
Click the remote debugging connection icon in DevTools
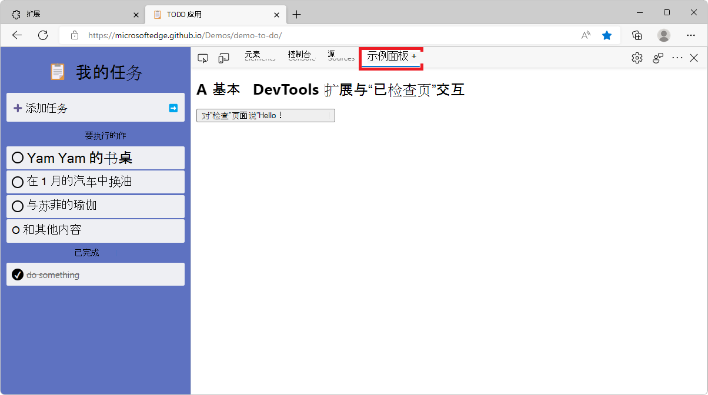657,58
